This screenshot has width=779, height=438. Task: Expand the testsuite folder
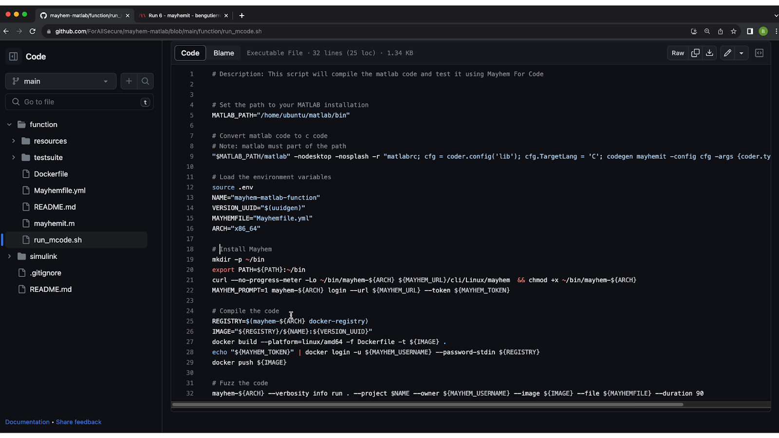[x=14, y=158]
